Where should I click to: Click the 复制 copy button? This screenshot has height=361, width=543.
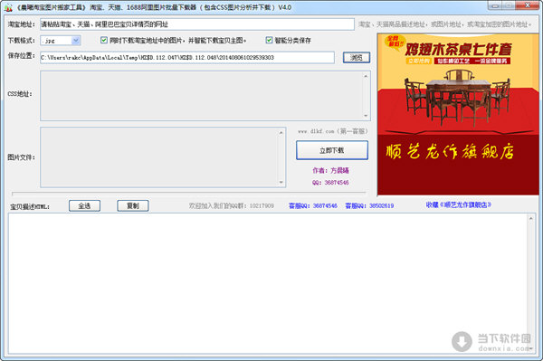tap(133, 205)
